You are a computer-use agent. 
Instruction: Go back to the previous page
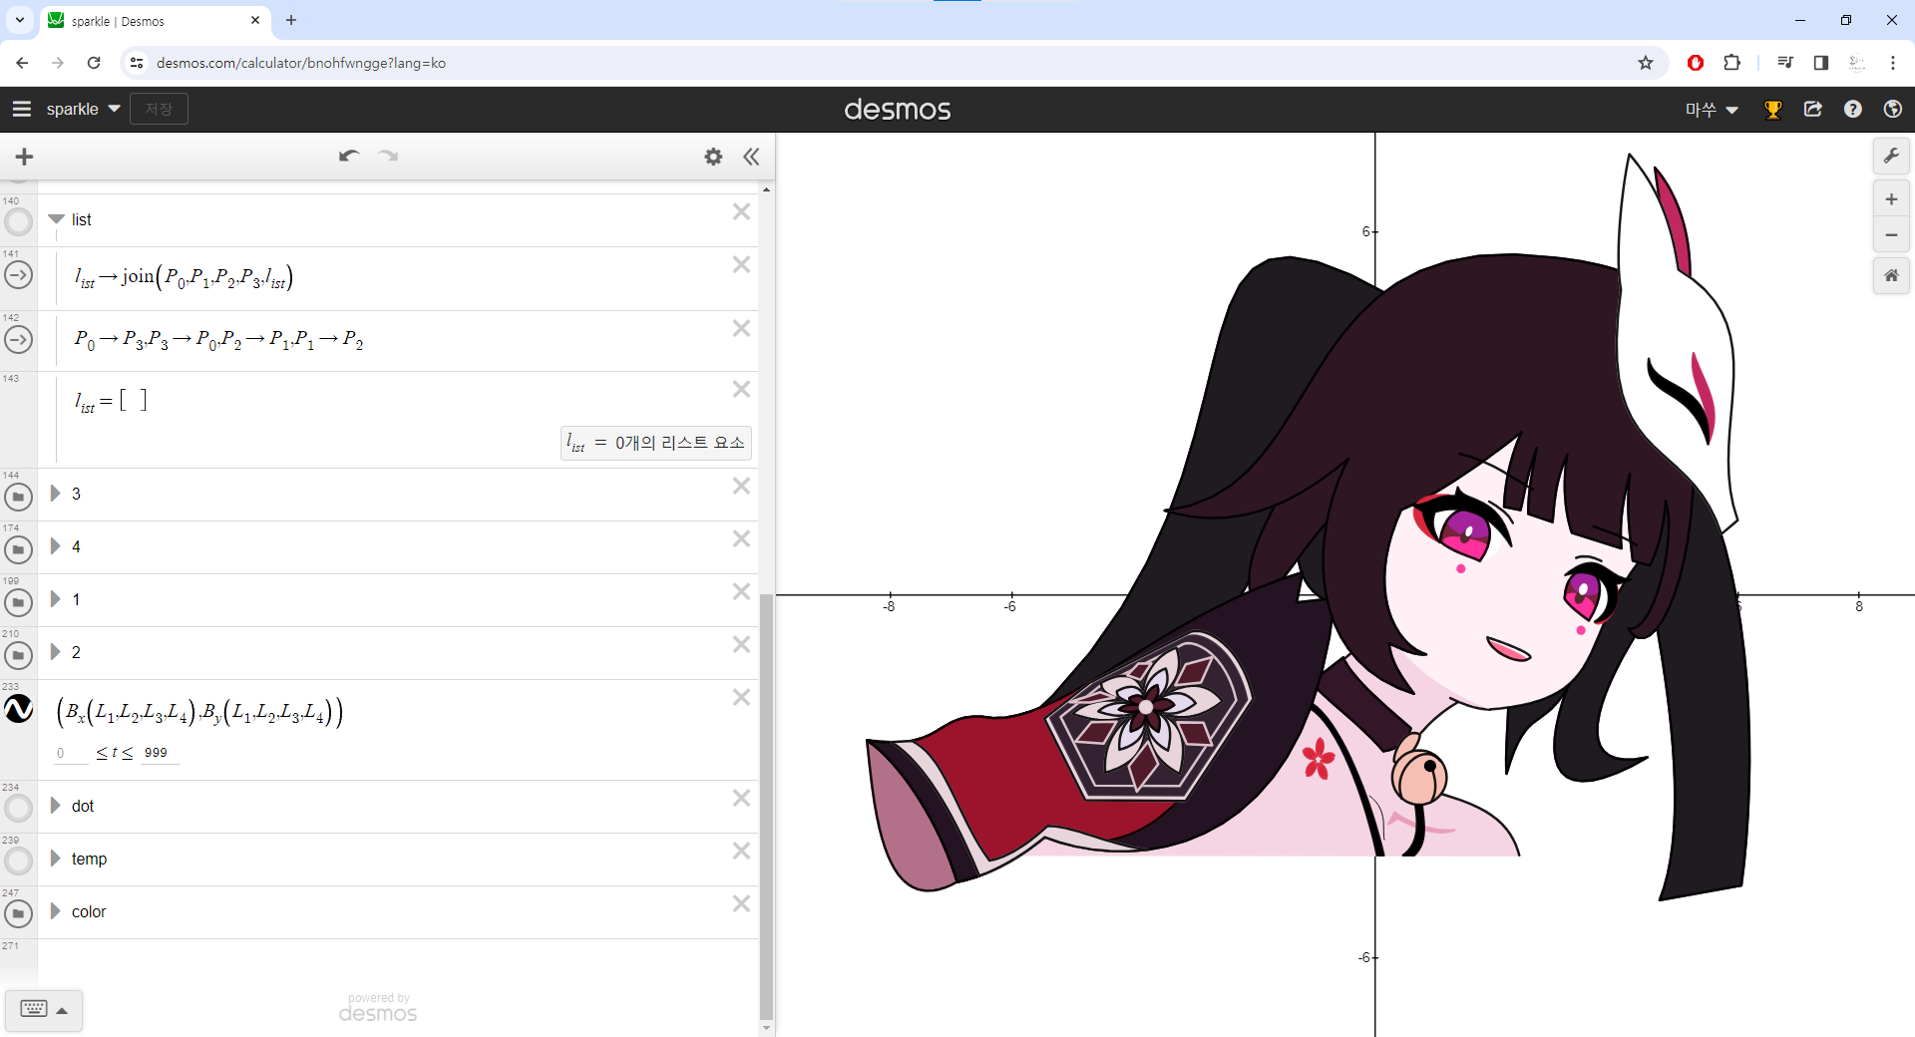click(x=22, y=63)
